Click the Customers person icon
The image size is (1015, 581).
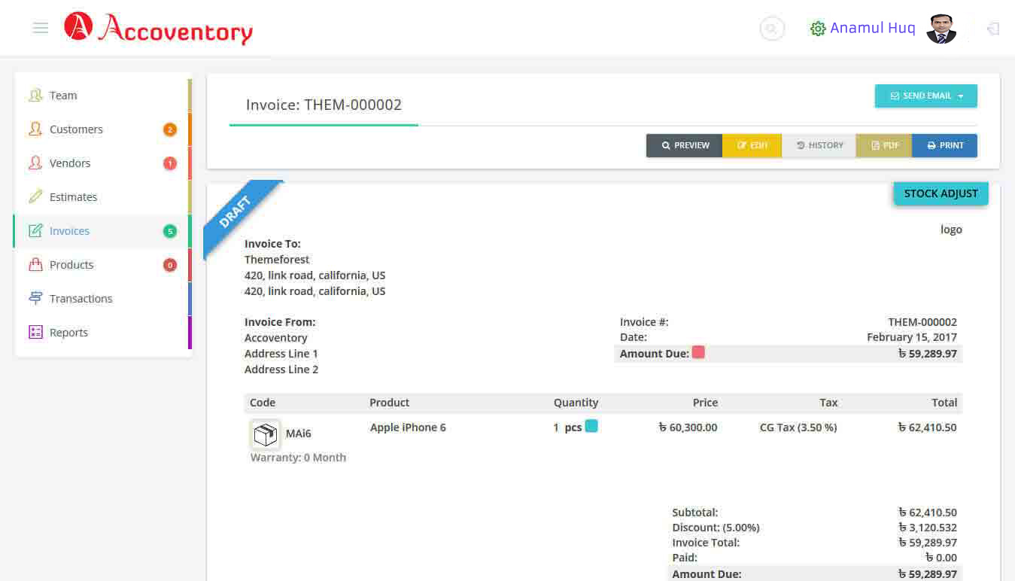(x=35, y=129)
